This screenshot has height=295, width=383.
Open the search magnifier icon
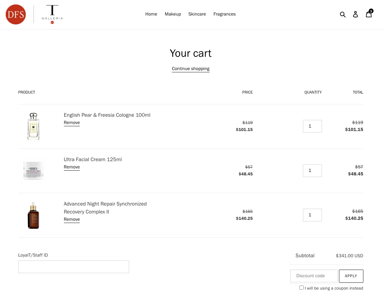coord(343,14)
